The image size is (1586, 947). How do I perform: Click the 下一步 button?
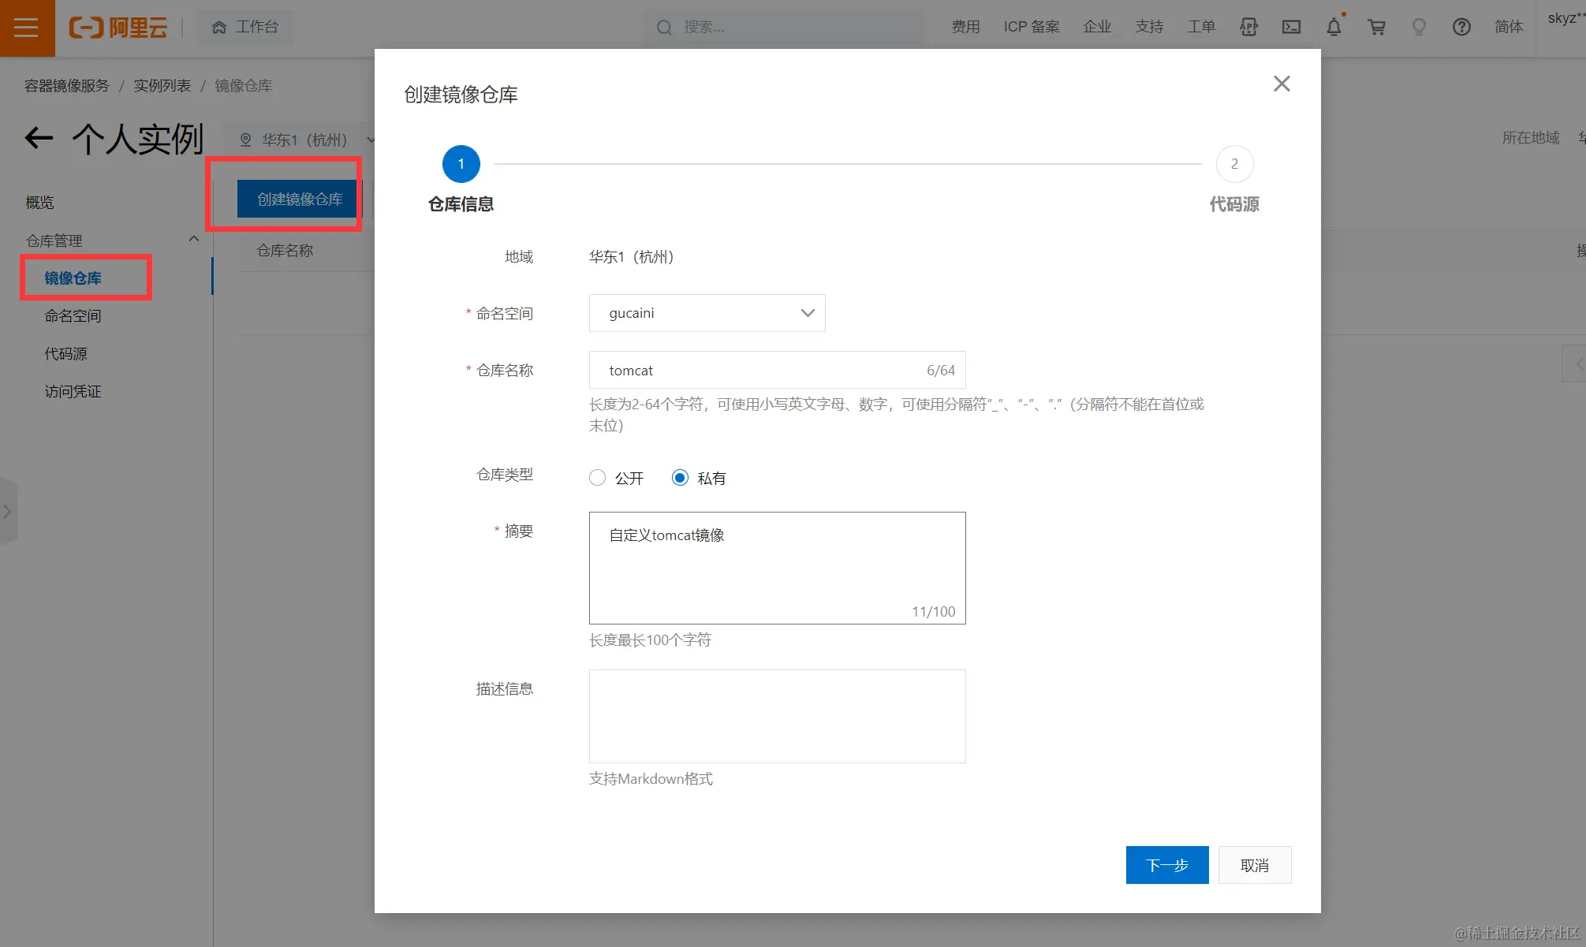[1166, 865]
